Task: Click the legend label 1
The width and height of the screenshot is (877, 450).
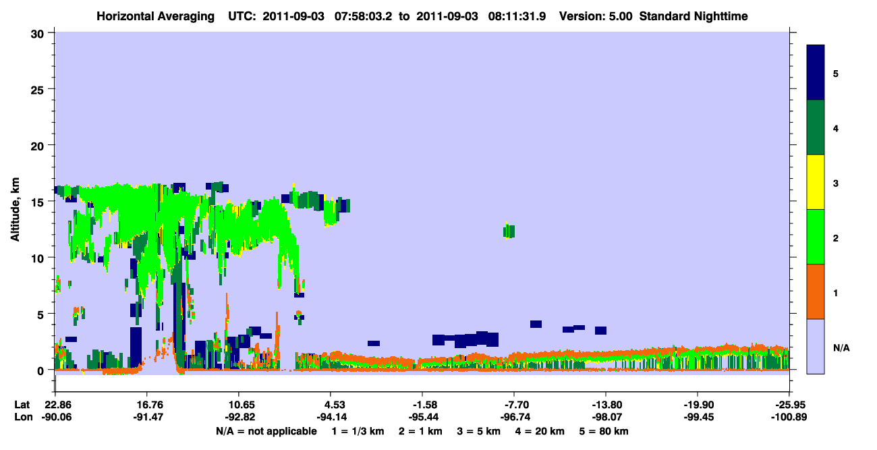Action: click(x=836, y=292)
